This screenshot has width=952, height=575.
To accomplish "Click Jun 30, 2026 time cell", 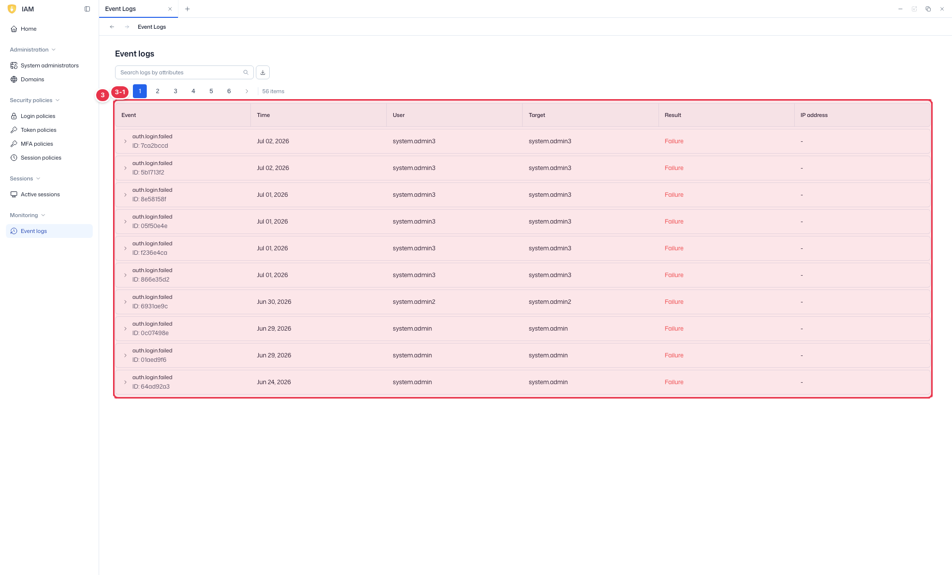I will (x=274, y=302).
